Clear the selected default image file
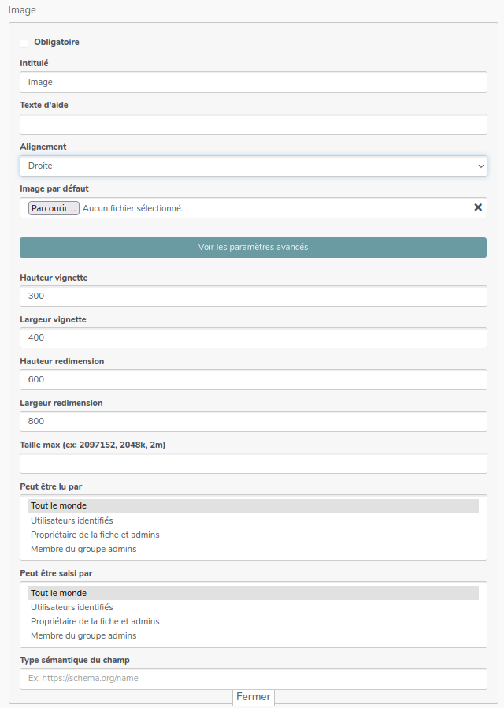Image resolution: width=504 pixels, height=708 pixels. point(477,207)
